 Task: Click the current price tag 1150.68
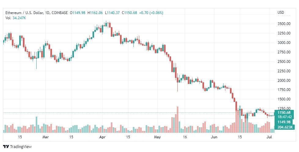[x=284, y=113]
